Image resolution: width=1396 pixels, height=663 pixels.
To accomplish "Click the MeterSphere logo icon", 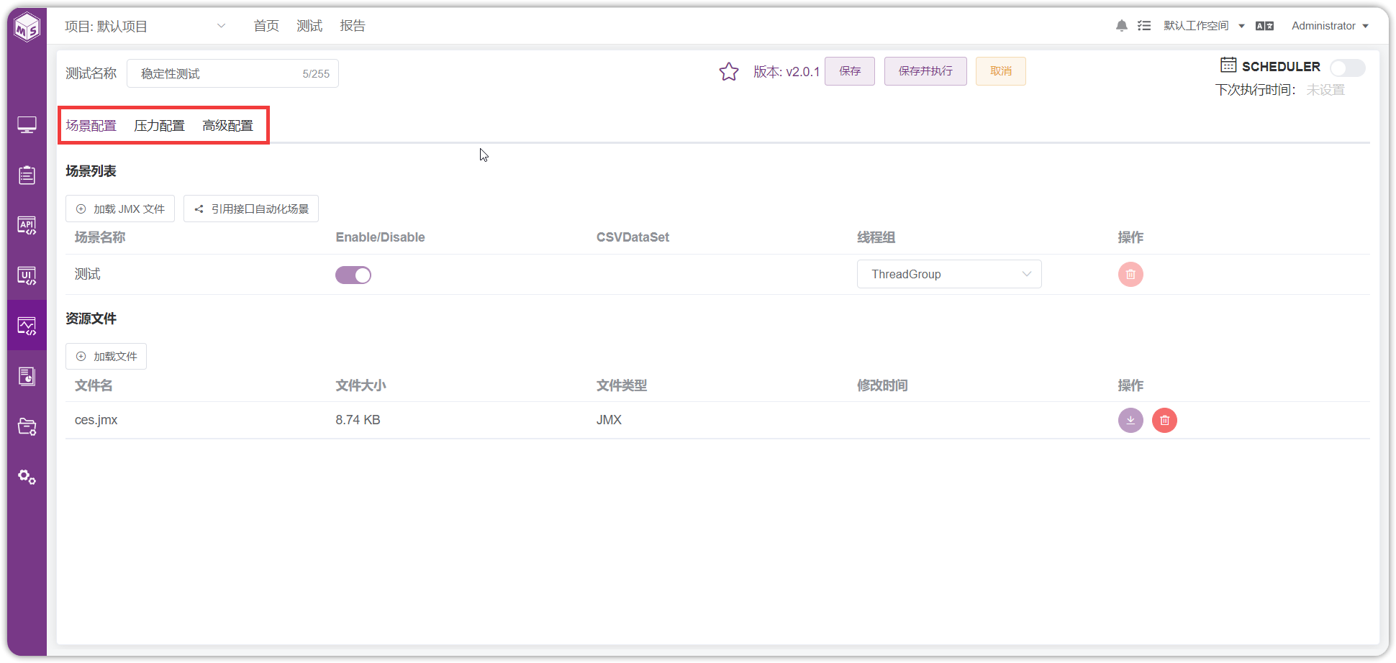I will tap(27, 28).
